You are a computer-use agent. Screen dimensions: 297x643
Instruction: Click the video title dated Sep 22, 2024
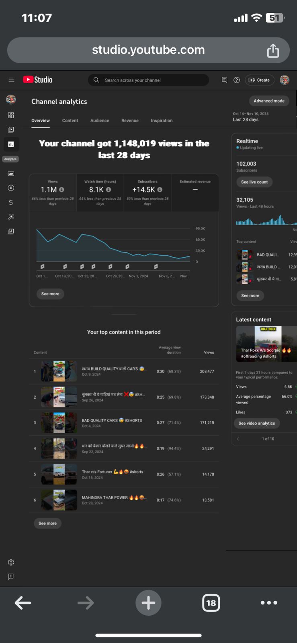click(x=114, y=446)
